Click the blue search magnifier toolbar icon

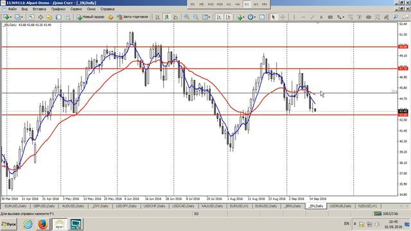(x=396, y=17)
